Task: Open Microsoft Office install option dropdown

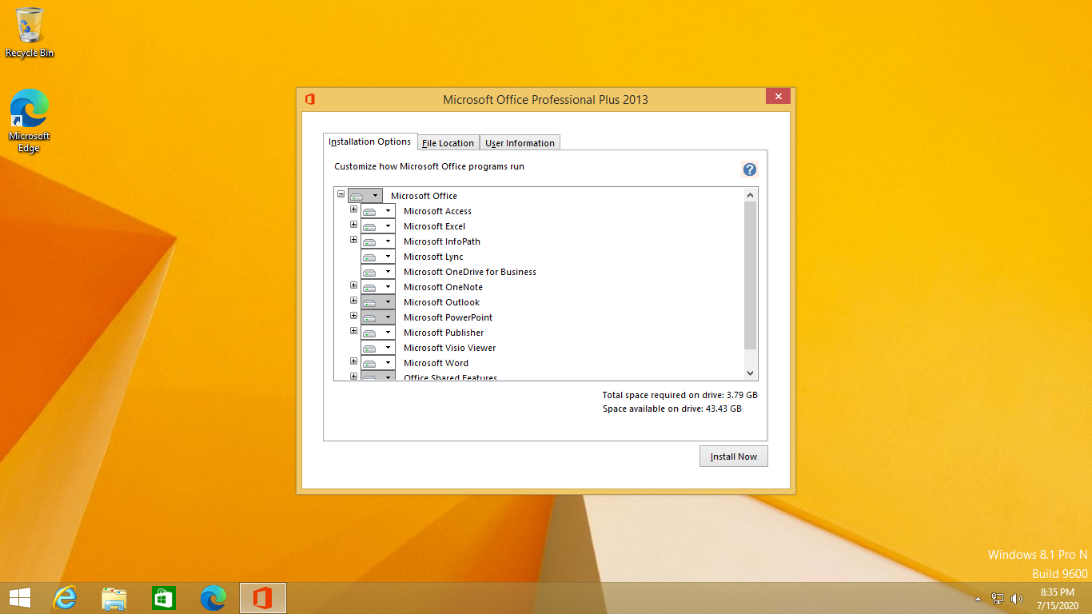Action: tap(365, 196)
